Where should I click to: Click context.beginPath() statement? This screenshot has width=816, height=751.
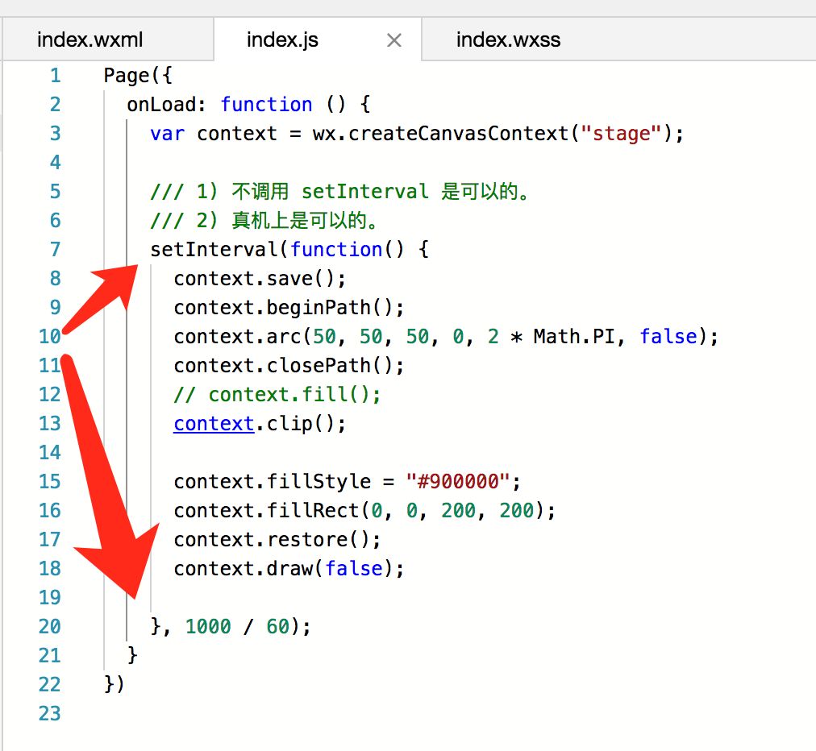289,307
